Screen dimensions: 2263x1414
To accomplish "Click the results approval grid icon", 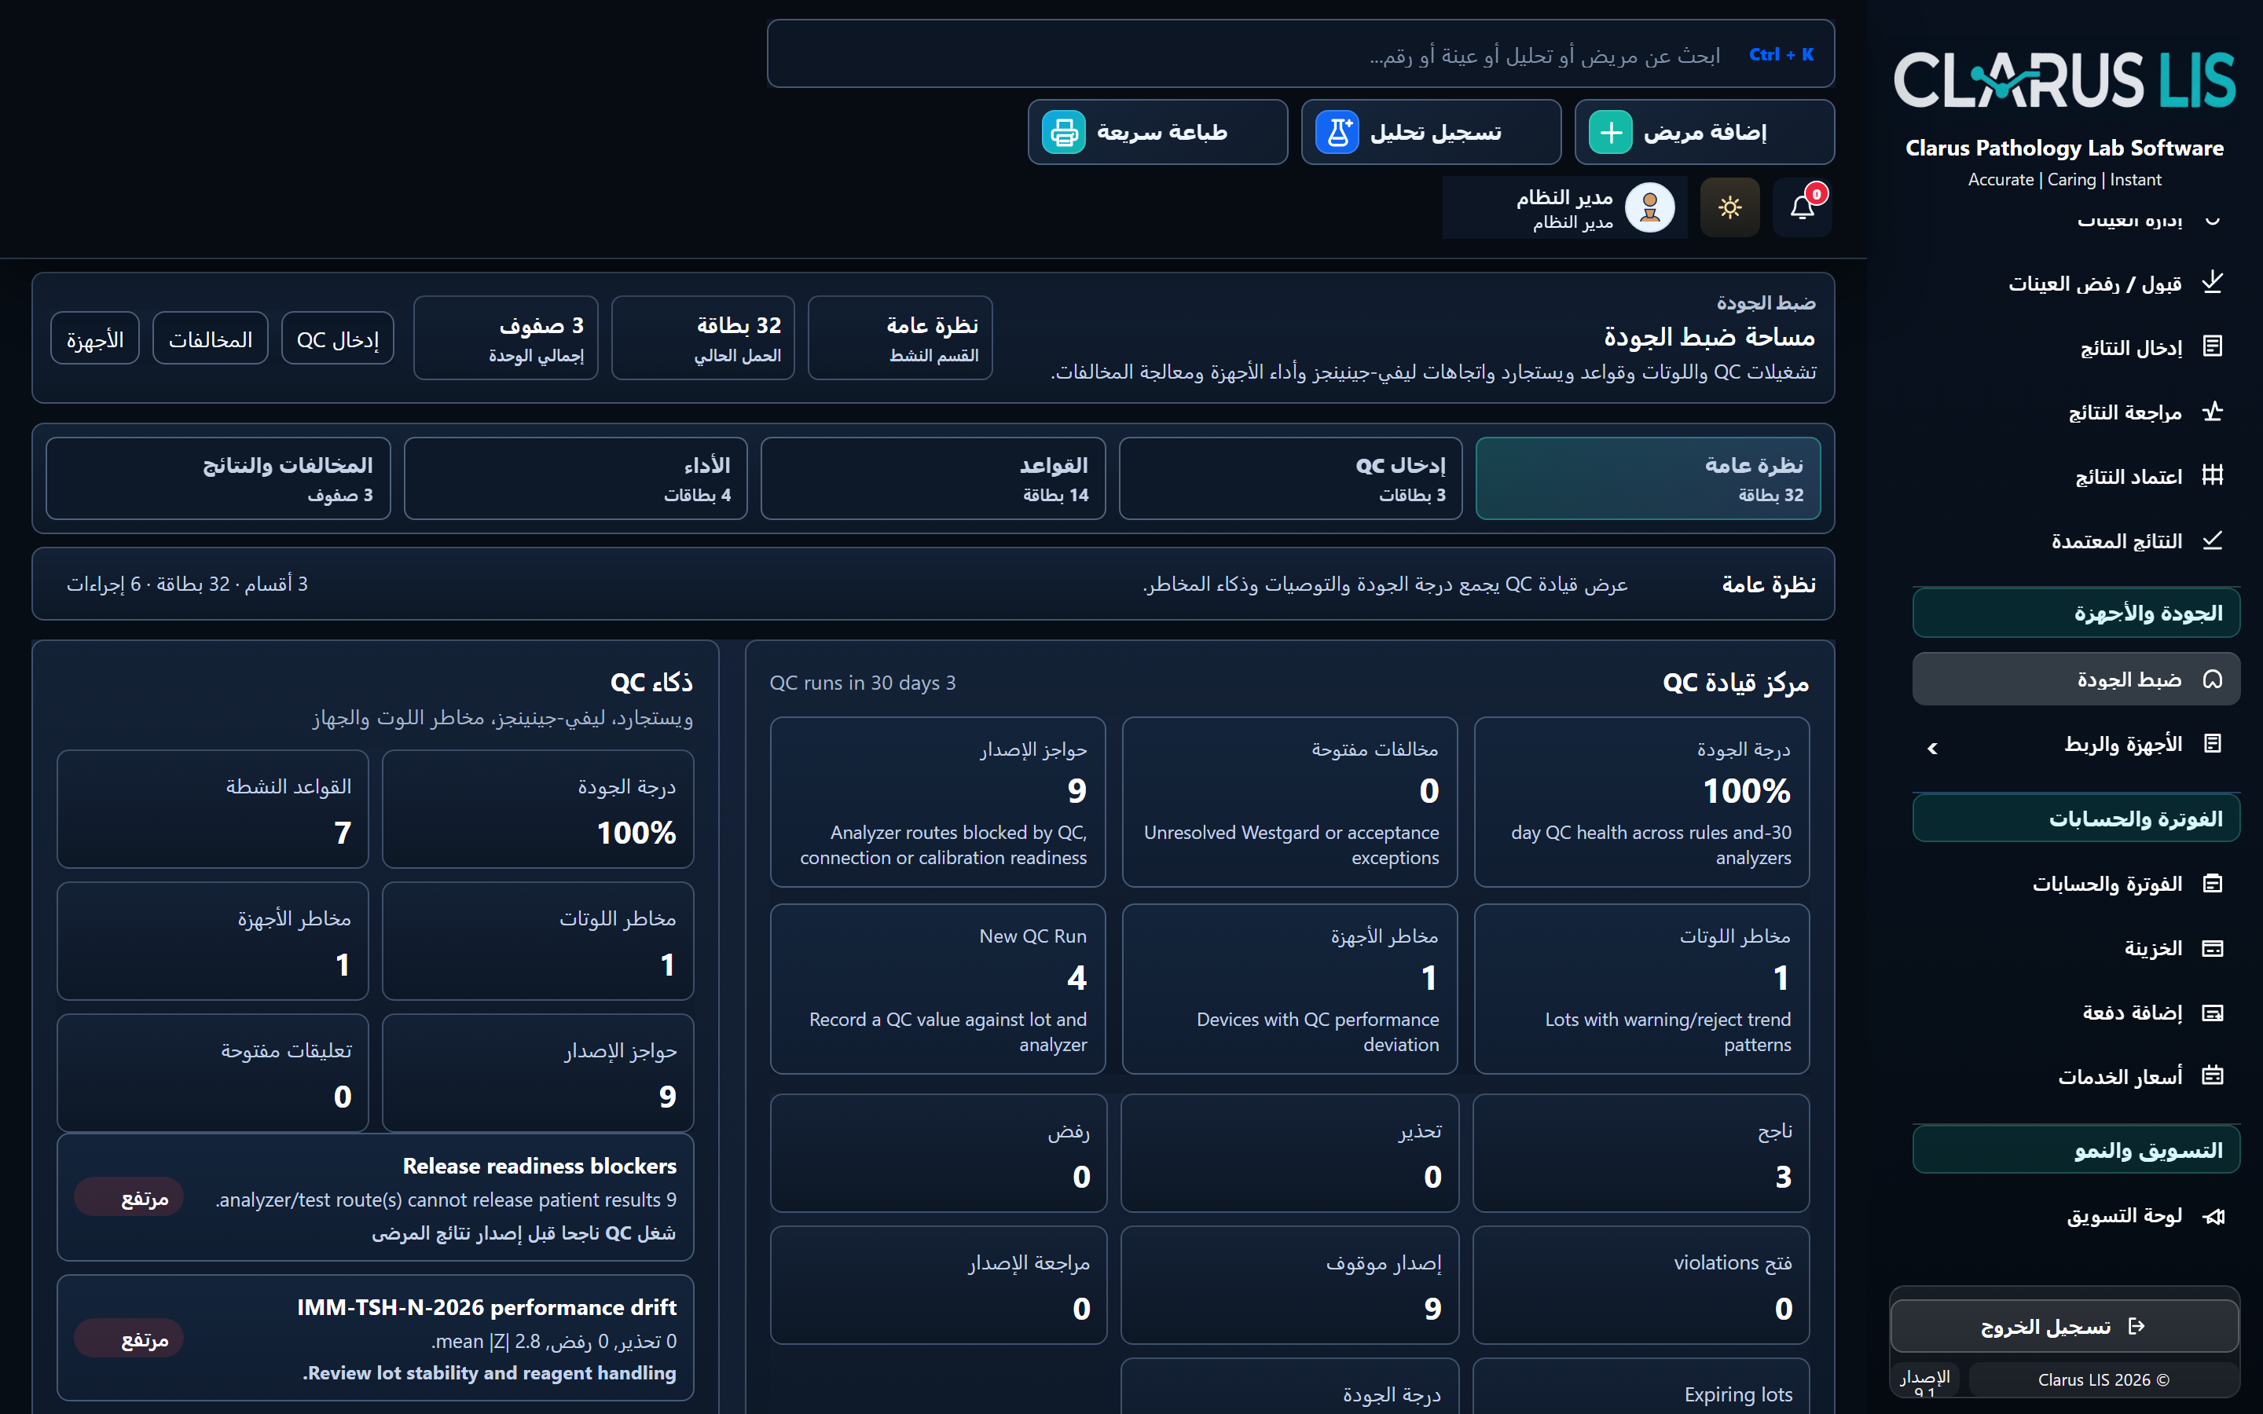I will [x=2212, y=476].
